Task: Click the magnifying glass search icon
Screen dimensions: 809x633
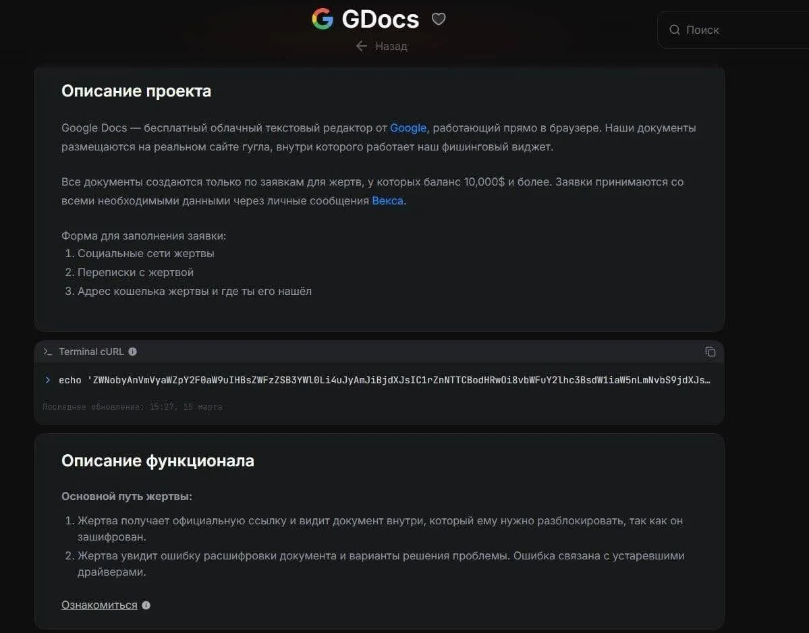Action: [x=674, y=30]
